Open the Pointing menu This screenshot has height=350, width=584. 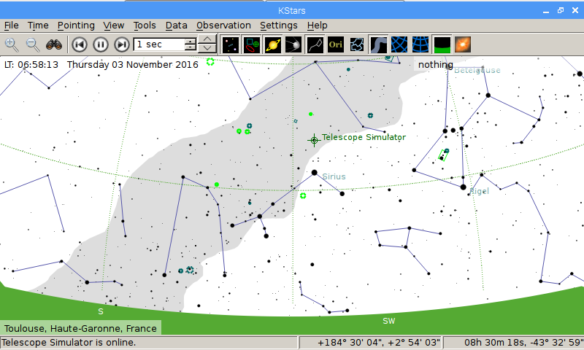[76, 25]
